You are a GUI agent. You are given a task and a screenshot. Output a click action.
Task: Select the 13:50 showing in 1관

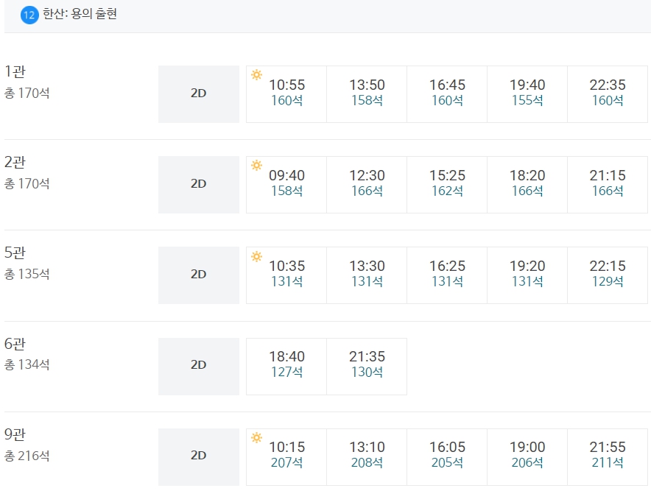(367, 93)
